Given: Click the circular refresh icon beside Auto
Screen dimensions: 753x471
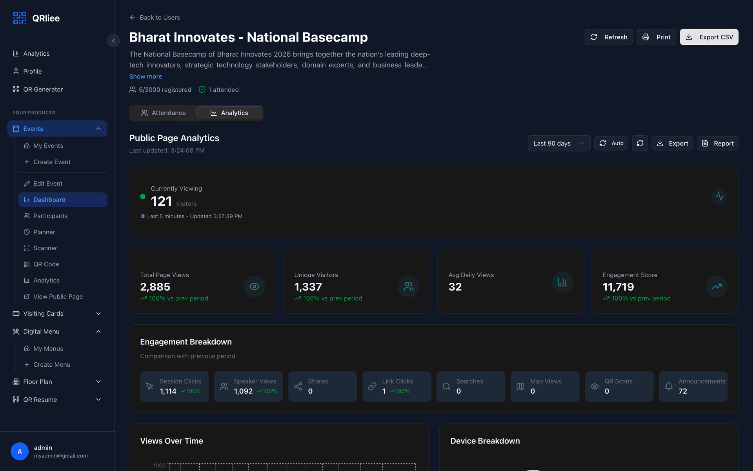Looking at the screenshot, I should click(x=640, y=144).
